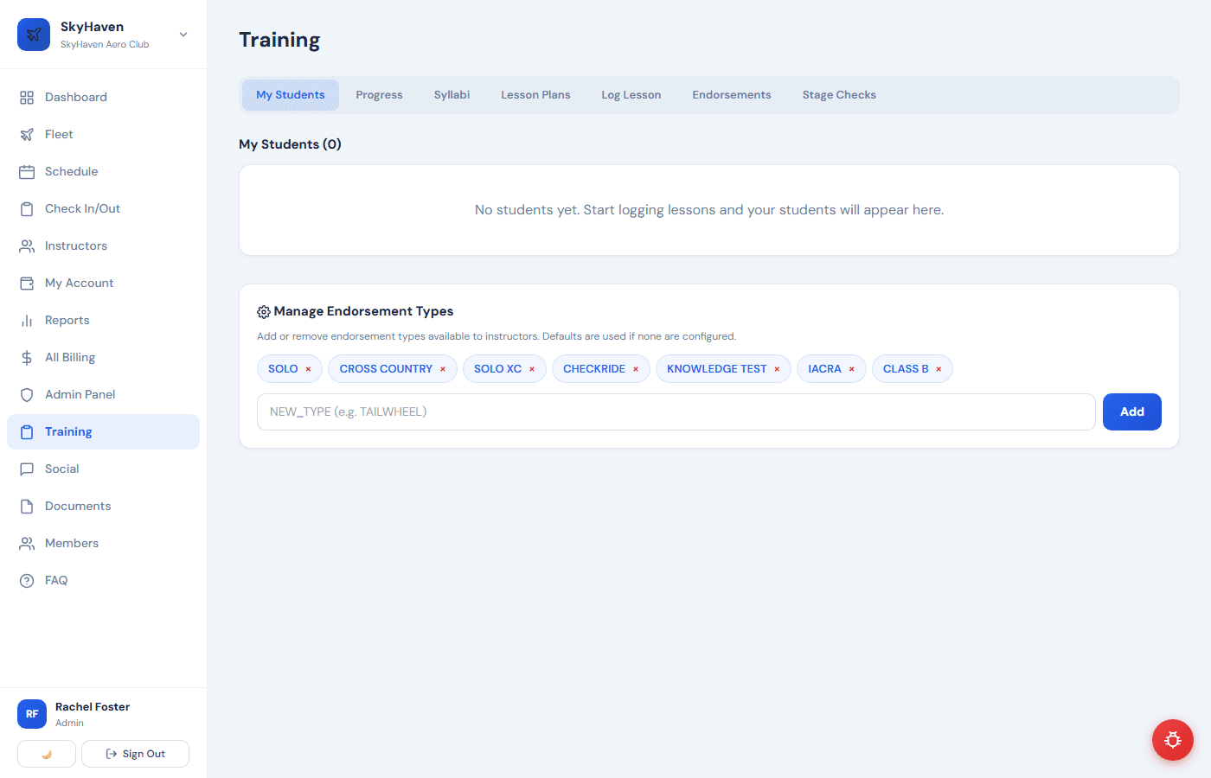The width and height of the screenshot is (1211, 778).
Task: Click the NEW_TYPE endorsement input field
Action: coord(675,411)
